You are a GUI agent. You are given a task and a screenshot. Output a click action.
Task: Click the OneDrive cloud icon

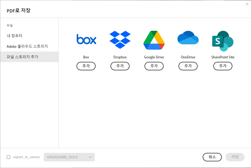point(188,38)
